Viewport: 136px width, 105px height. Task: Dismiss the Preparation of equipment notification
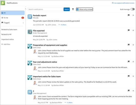pos(133,45)
